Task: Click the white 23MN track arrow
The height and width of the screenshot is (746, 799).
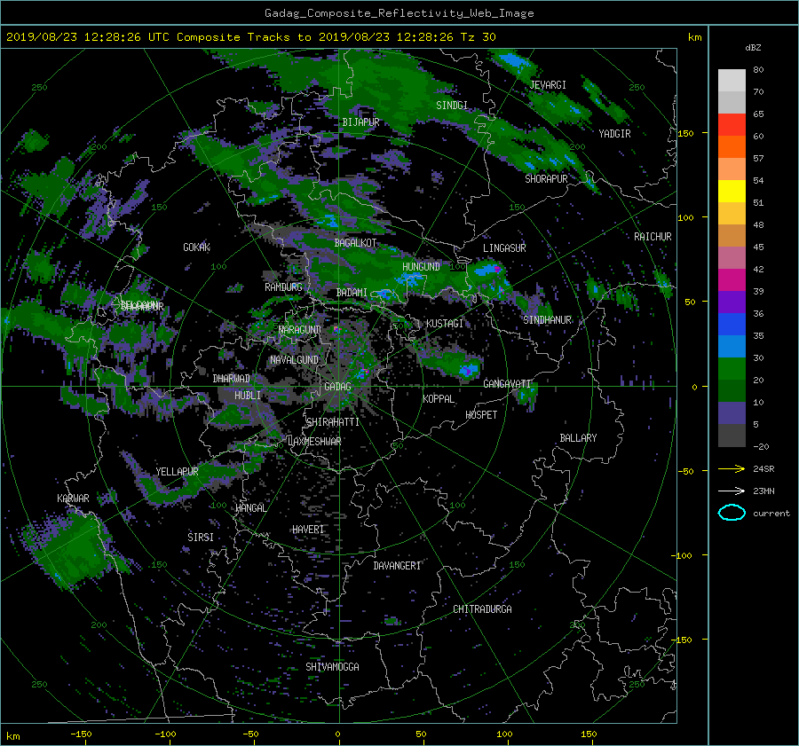Action: coord(732,491)
